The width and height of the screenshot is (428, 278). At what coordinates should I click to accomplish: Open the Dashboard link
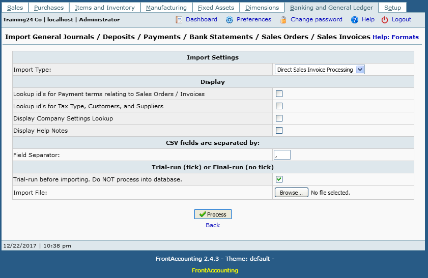[x=202, y=19]
